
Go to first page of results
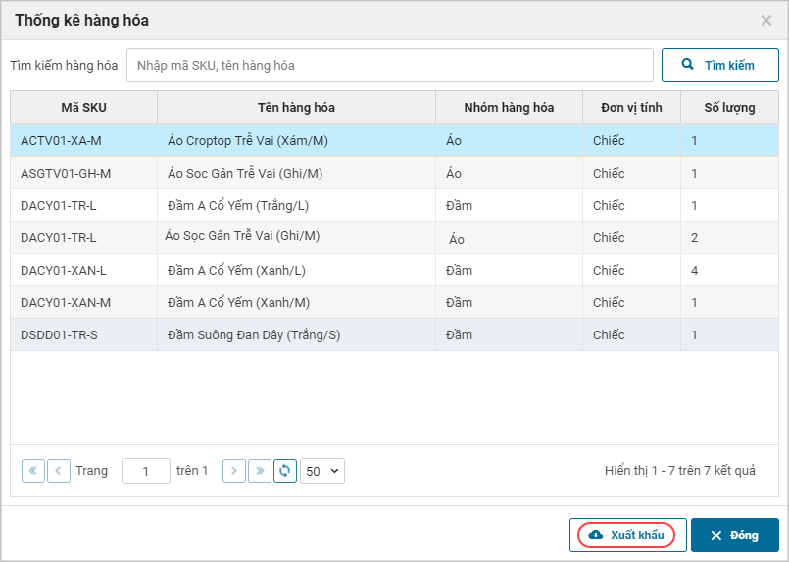click(33, 471)
